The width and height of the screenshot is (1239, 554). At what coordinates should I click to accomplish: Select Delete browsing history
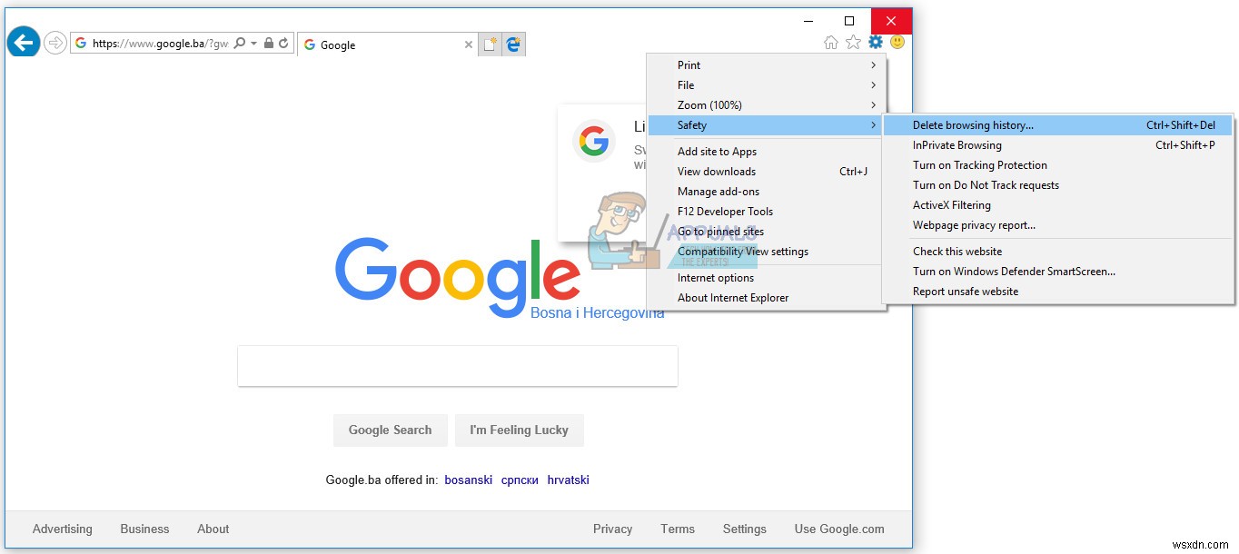click(x=974, y=124)
